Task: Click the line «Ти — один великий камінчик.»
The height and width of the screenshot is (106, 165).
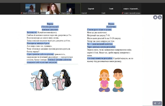Action: coord(100,44)
